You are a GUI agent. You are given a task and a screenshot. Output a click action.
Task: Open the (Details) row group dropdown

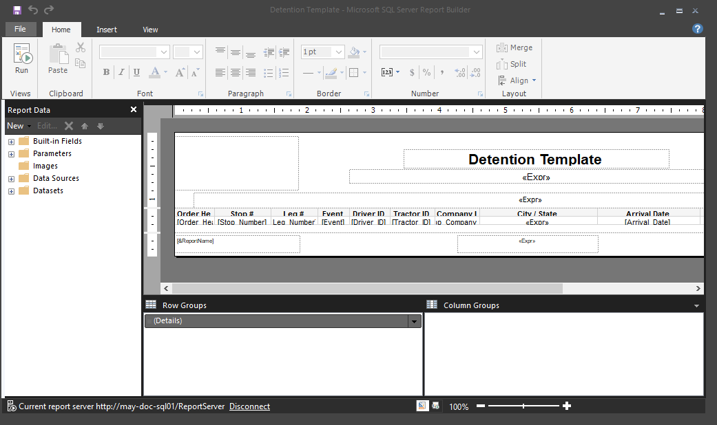[x=413, y=320]
